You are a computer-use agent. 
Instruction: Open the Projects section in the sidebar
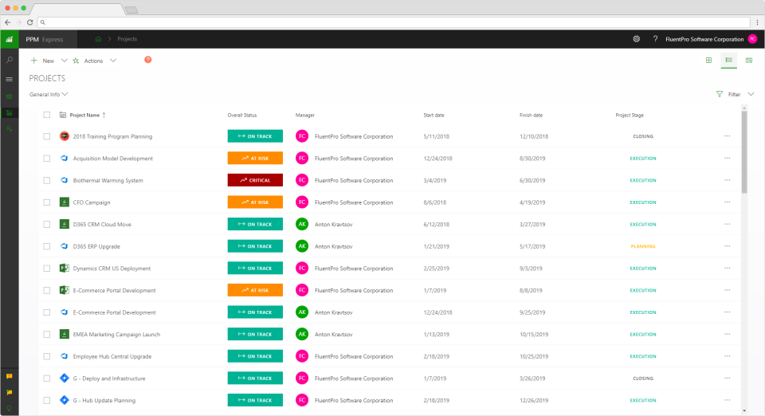(x=10, y=112)
